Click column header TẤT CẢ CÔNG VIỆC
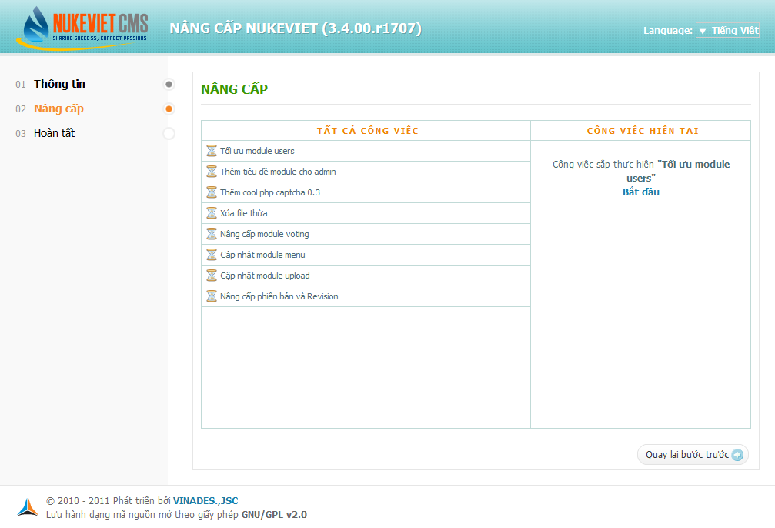Image resolution: width=775 pixels, height=528 pixels. 368,131
